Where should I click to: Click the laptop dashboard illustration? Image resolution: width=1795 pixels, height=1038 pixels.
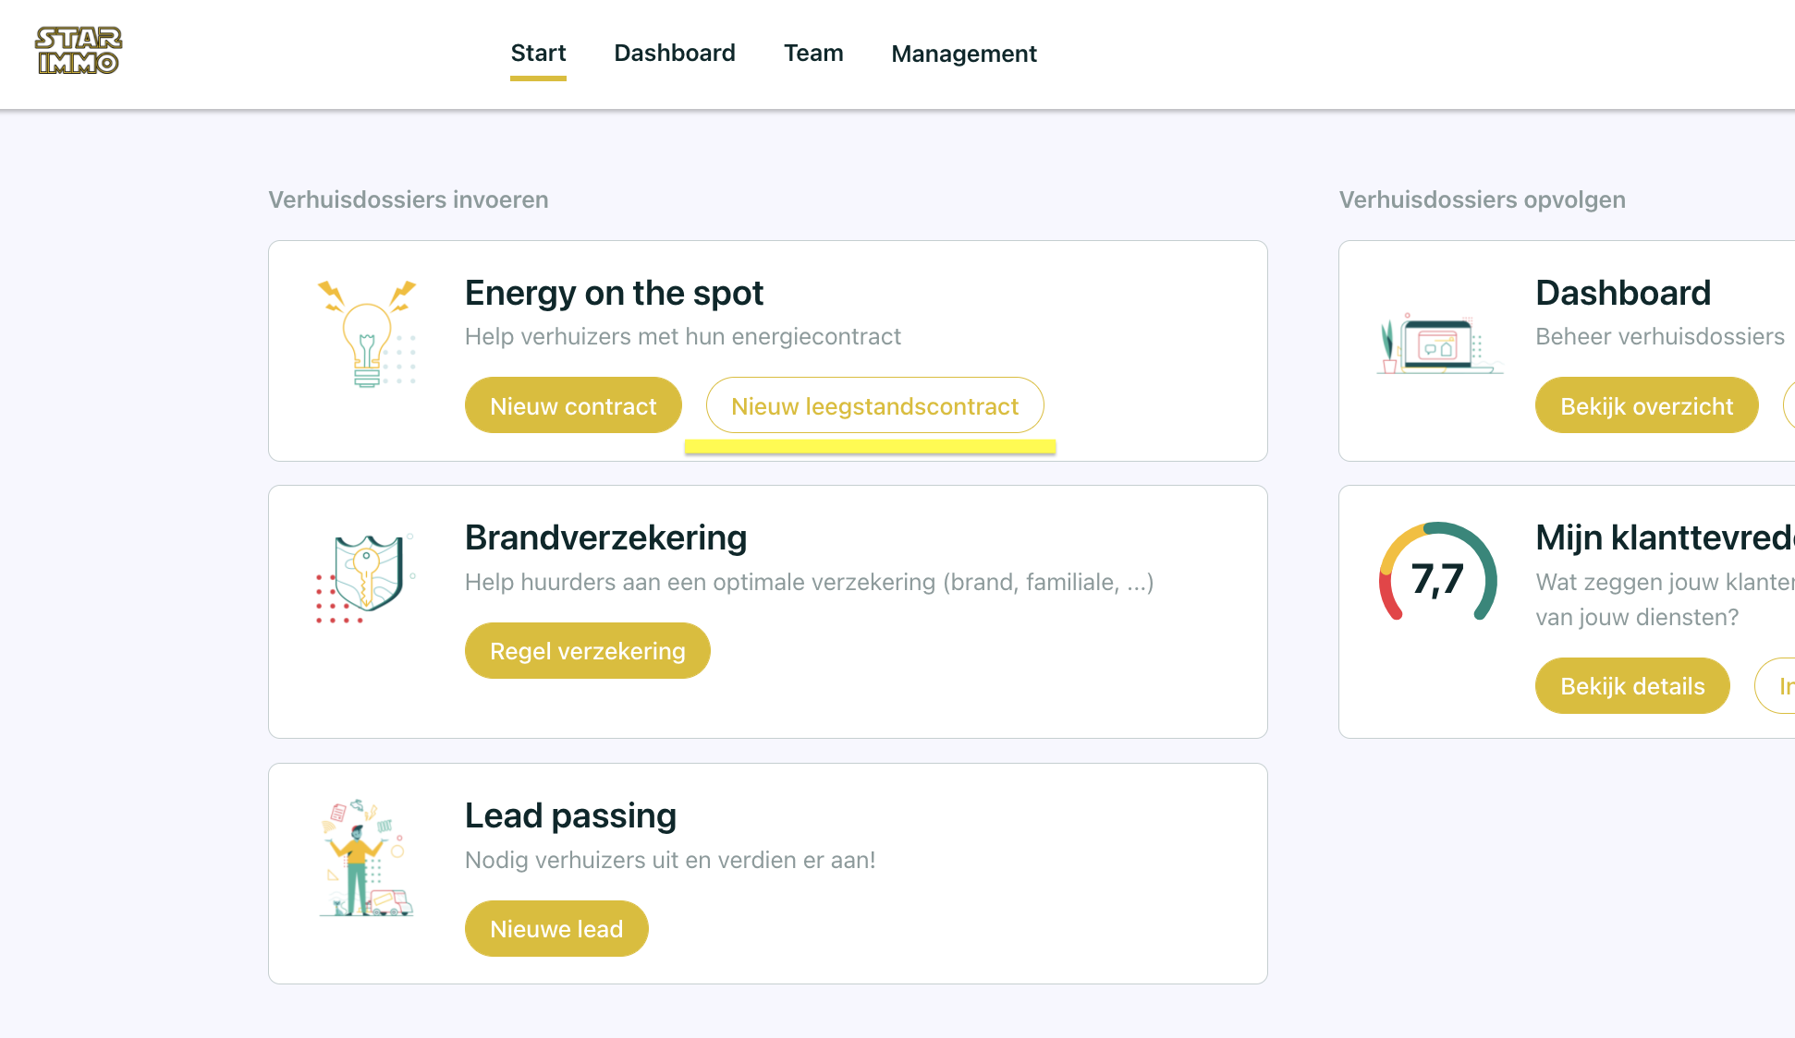point(1439,343)
